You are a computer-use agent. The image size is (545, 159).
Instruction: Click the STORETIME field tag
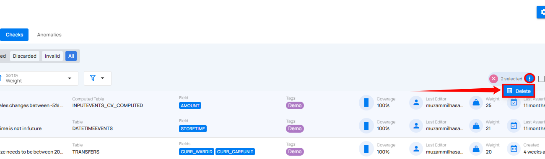[x=193, y=128]
